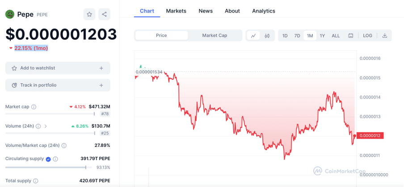Open the Analytics tab

[264, 11]
